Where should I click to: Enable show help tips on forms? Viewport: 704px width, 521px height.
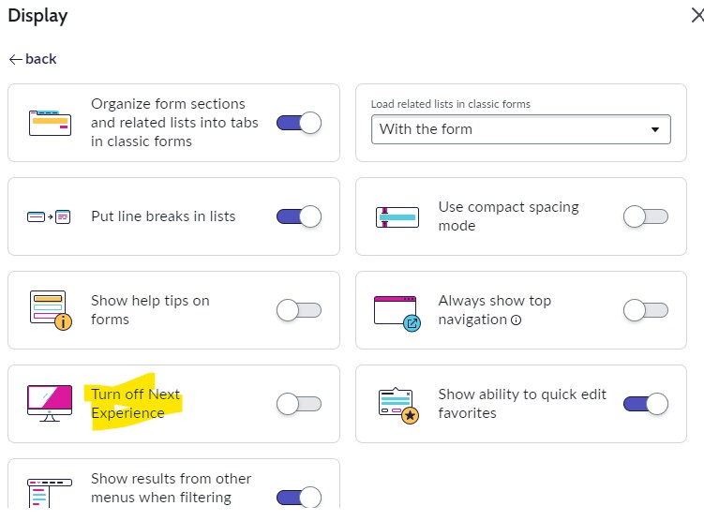click(x=299, y=310)
